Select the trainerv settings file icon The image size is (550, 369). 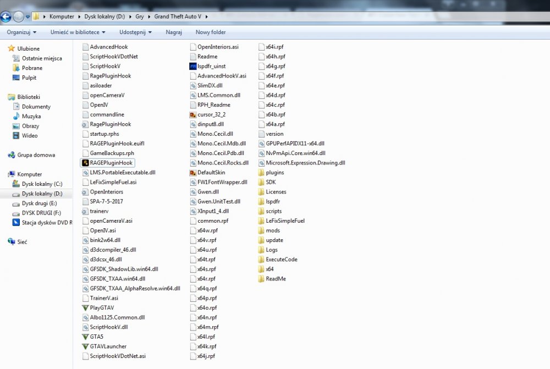tap(85, 211)
